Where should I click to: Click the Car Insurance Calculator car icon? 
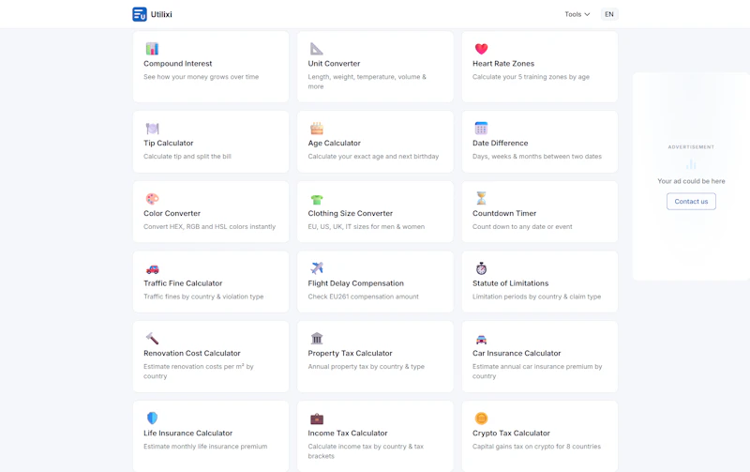click(x=481, y=340)
